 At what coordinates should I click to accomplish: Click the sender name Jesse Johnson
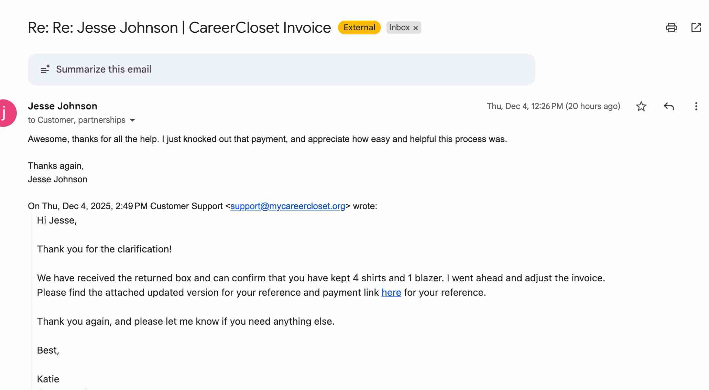[63, 106]
